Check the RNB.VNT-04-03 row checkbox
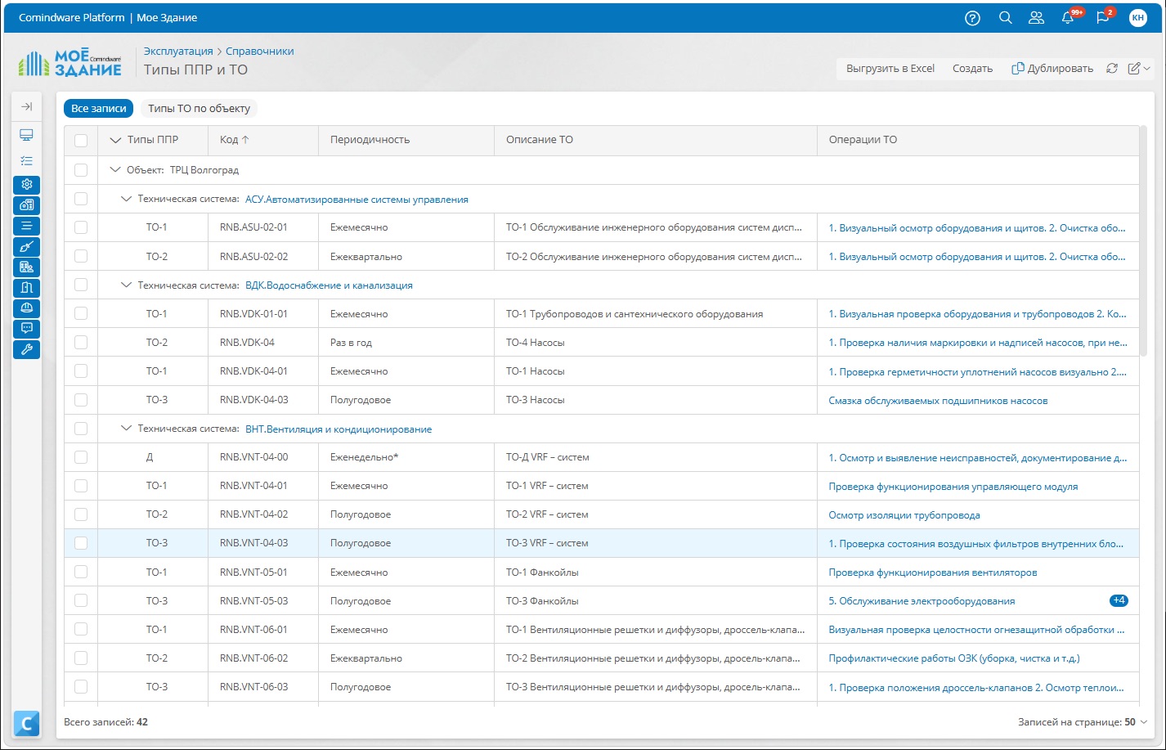 pos(81,543)
